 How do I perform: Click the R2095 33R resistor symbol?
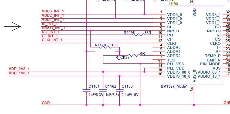139,34
